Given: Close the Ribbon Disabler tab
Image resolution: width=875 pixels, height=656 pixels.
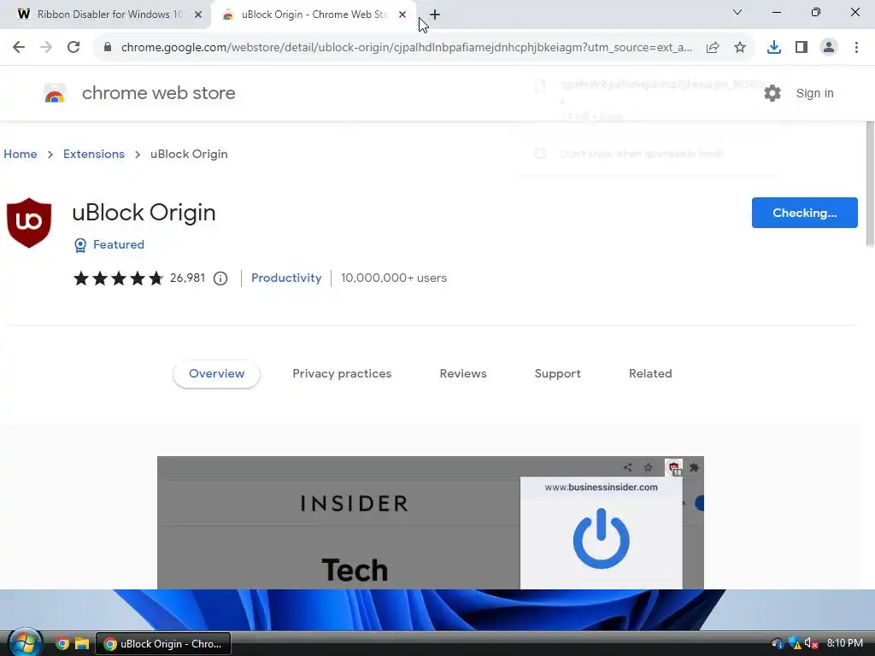Looking at the screenshot, I should pyautogui.click(x=198, y=15).
